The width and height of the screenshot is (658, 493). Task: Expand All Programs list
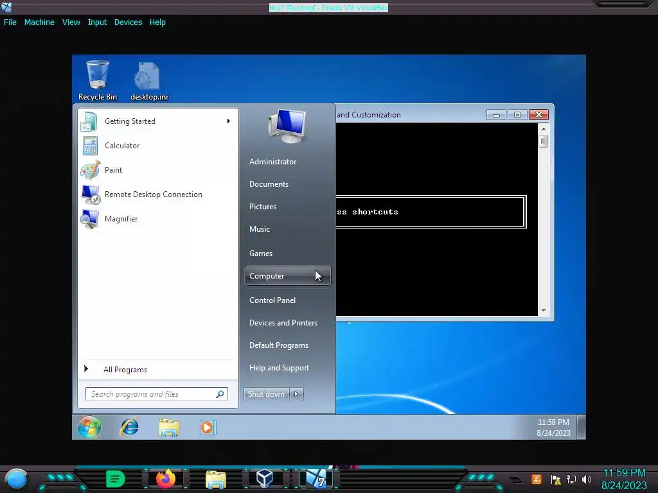(x=125, y=369)
